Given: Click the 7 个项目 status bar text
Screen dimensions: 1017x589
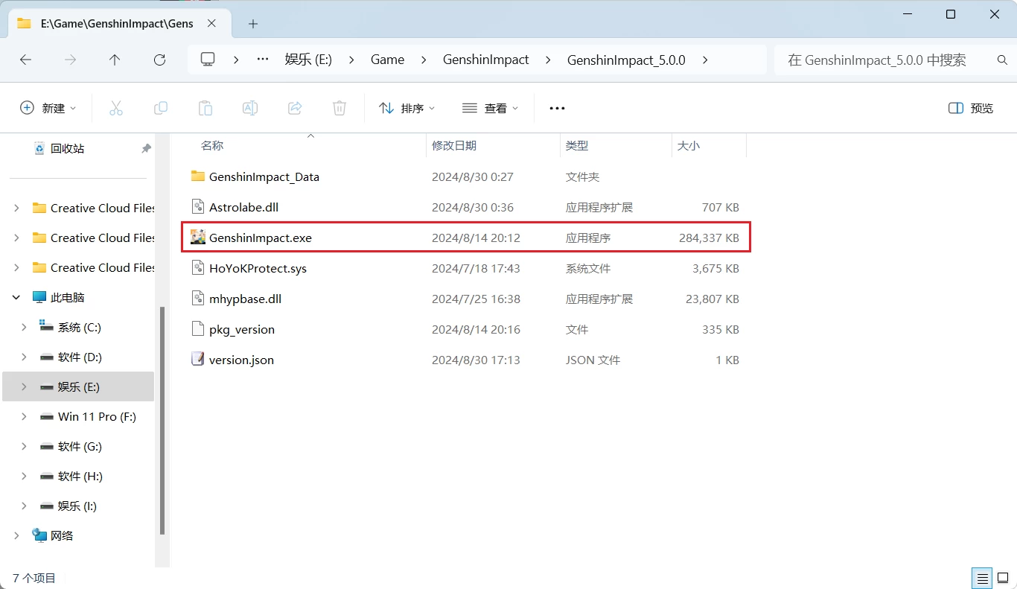Looking at the screenshot, I should [x=34, y=578].
